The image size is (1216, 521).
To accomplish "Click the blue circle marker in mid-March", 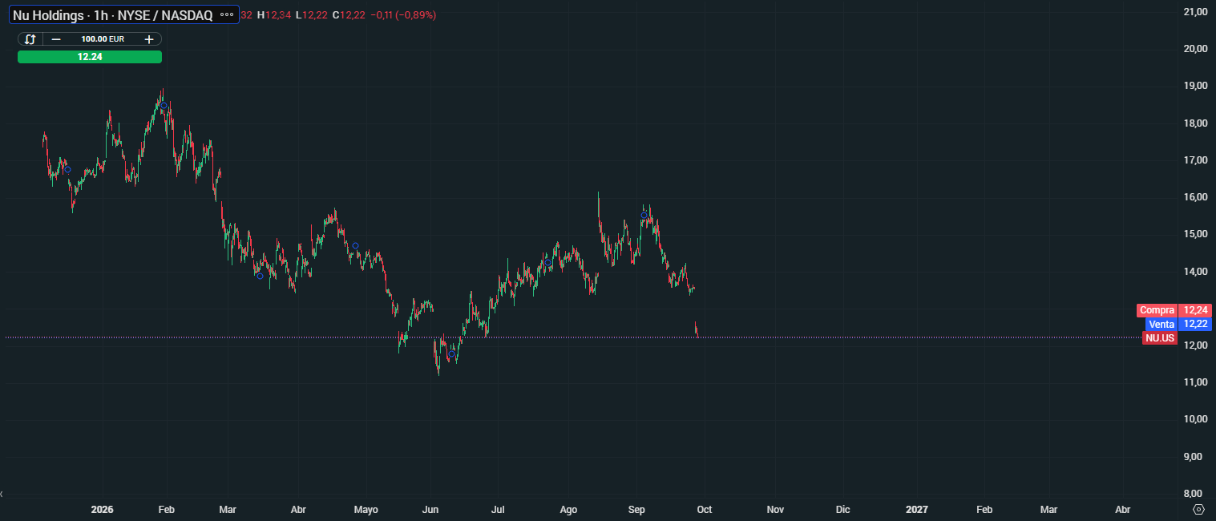I will 260,276.
